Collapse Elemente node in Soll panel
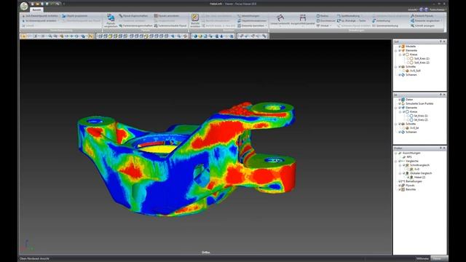Screen dimensions: 466x262 (396, 50)
